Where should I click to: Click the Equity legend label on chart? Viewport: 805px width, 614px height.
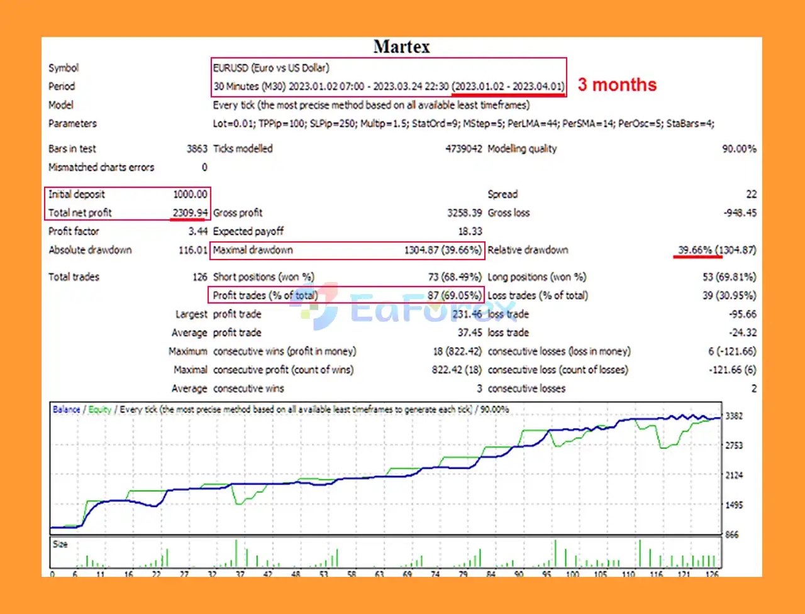[x=99, y=409]
